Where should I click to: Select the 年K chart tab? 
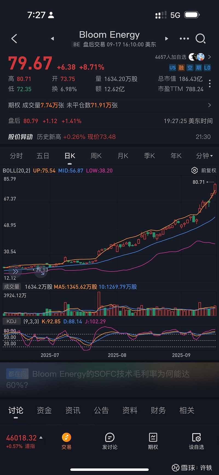(x=176, y=156)
